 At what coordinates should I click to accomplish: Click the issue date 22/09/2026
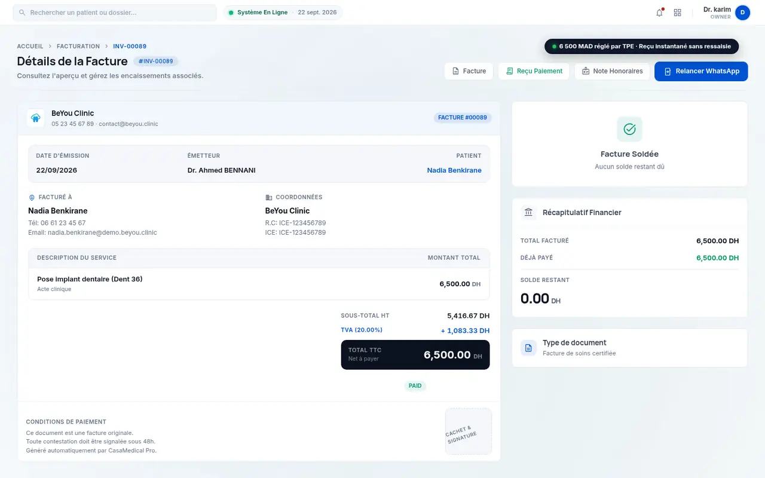pos(57,170)
